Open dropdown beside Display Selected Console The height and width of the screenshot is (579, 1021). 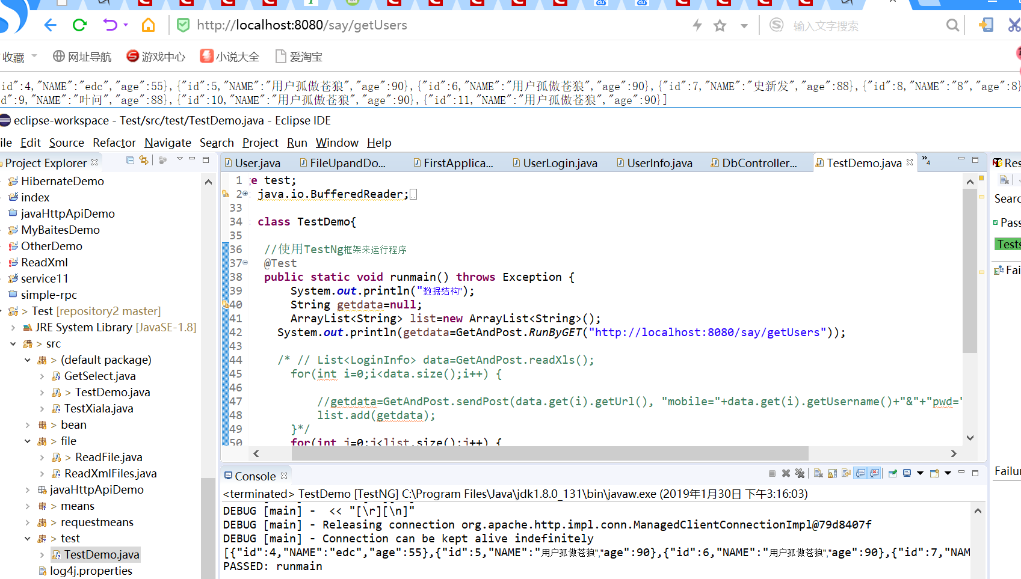tap(920, 474)
